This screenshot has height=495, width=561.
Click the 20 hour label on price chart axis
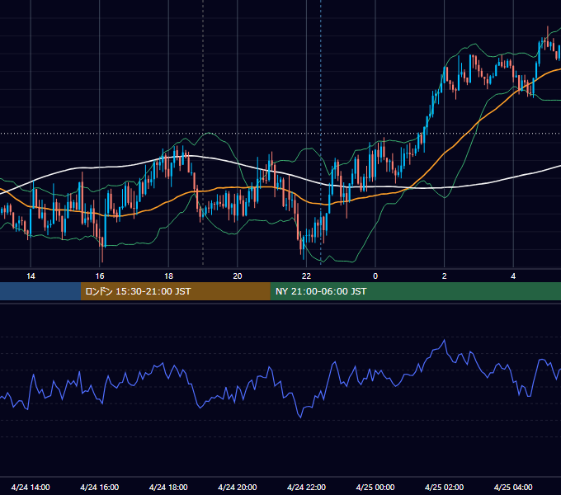click(x=238, y=276)
